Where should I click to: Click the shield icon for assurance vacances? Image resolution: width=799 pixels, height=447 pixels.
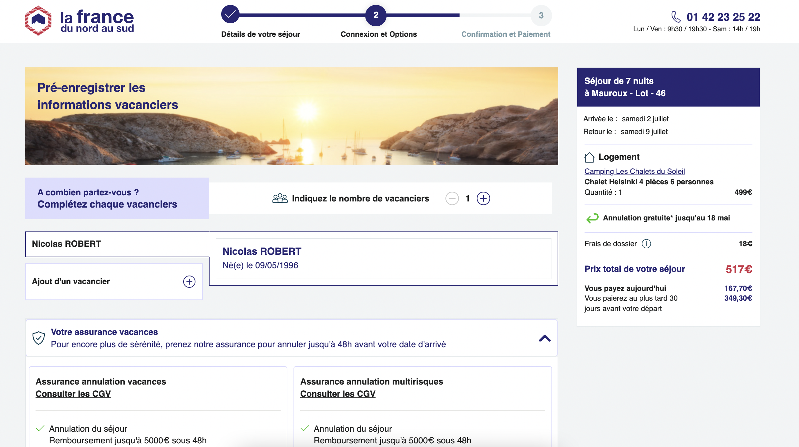click(x=39, y=338)
